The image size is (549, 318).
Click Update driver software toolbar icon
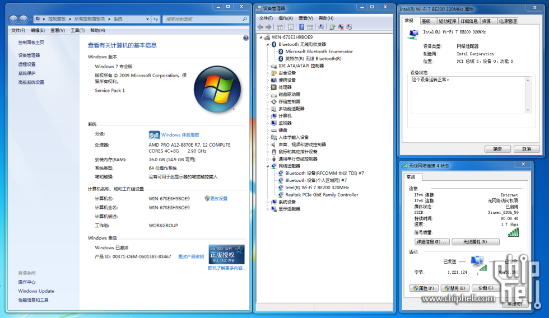pos(332,27)
